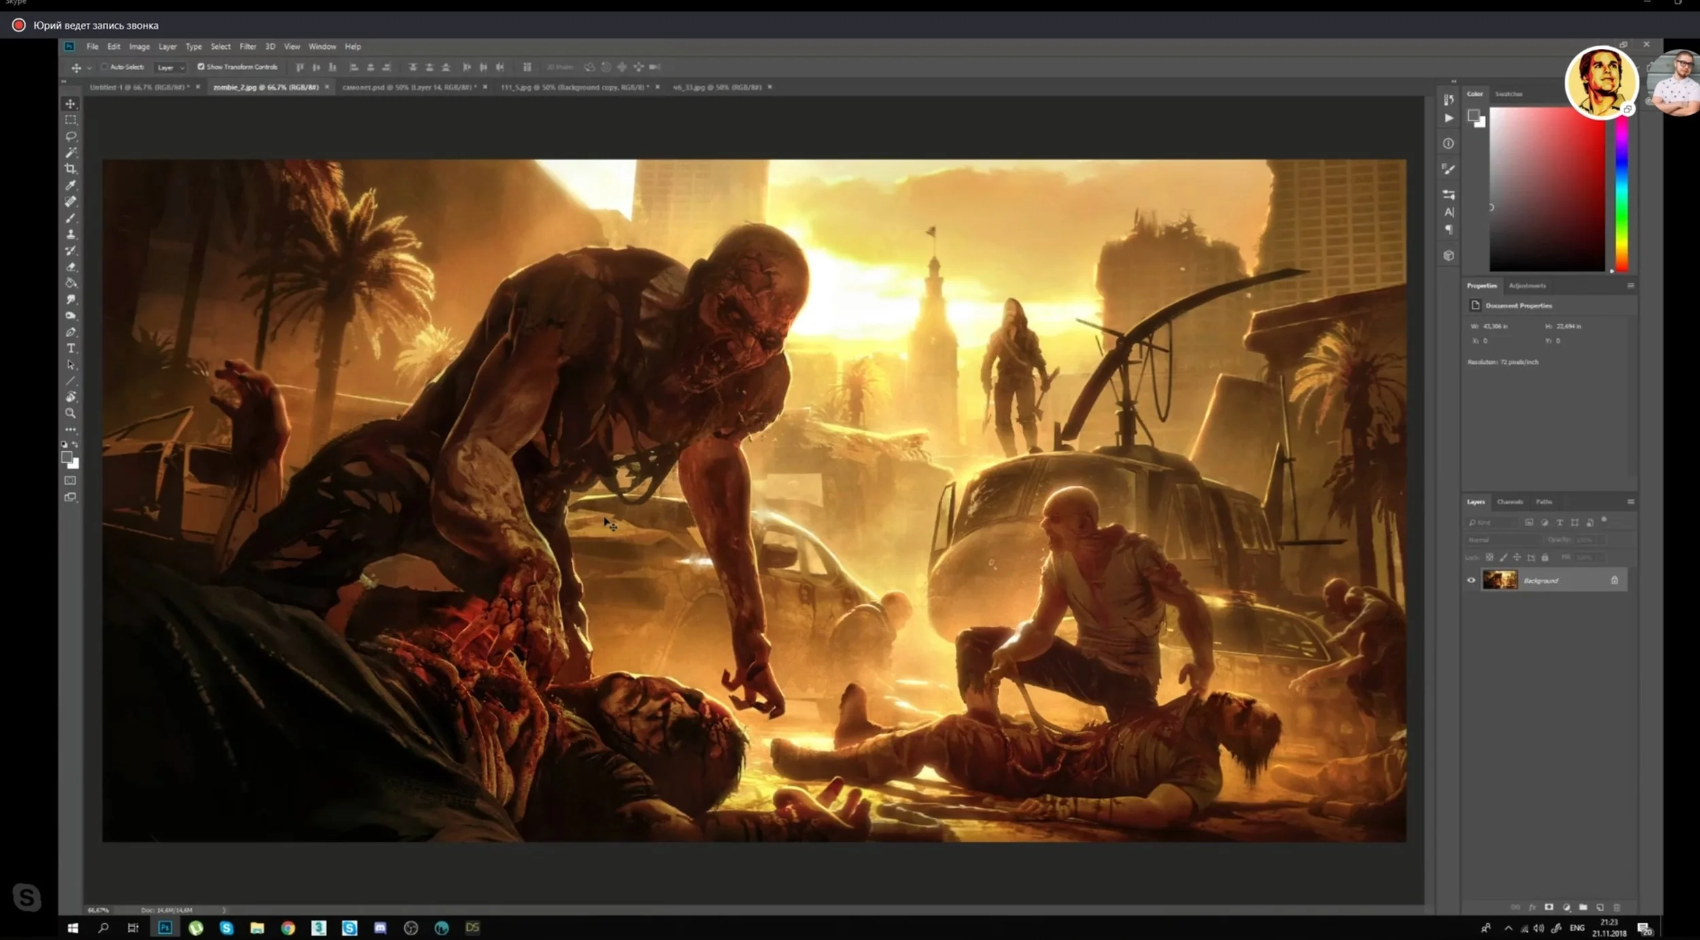Switch to the Adjustments tab
Viewport: 1700px width, 940px height.
click(1527, 285)
